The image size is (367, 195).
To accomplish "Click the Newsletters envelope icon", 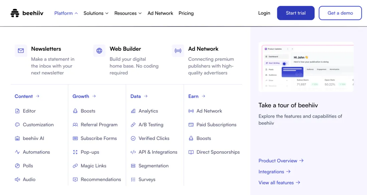I will [x=21, y=51].
